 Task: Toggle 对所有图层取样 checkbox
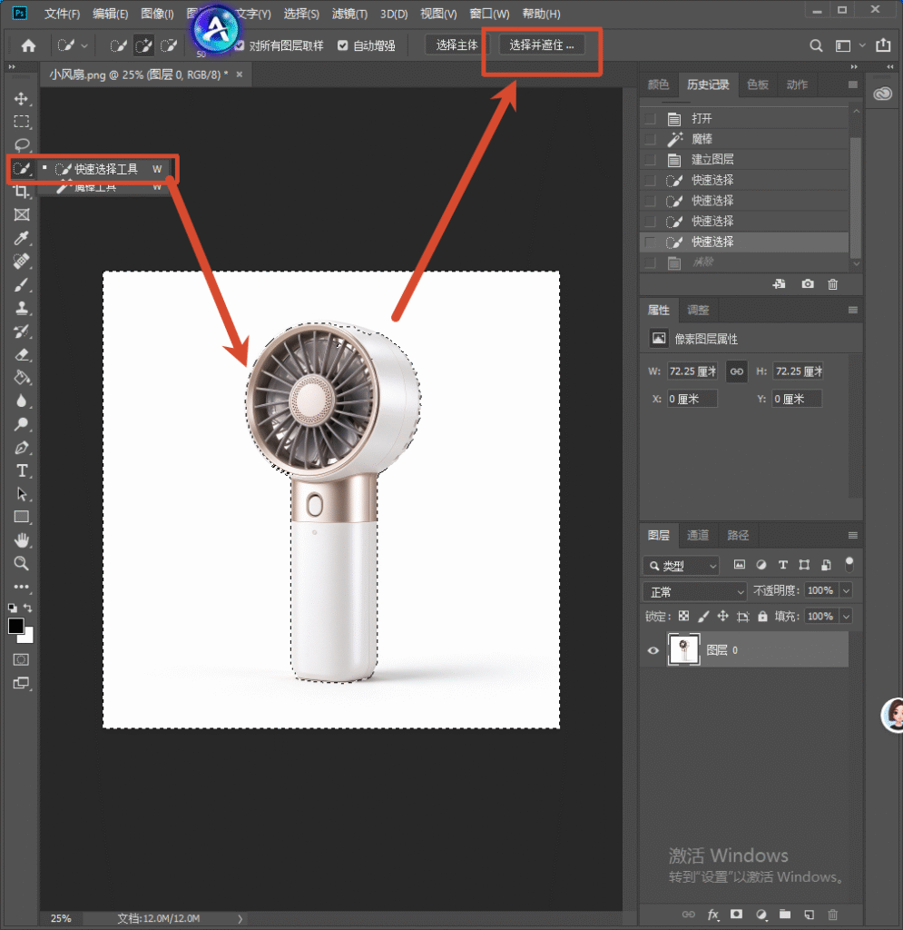(x=240, y=45)
